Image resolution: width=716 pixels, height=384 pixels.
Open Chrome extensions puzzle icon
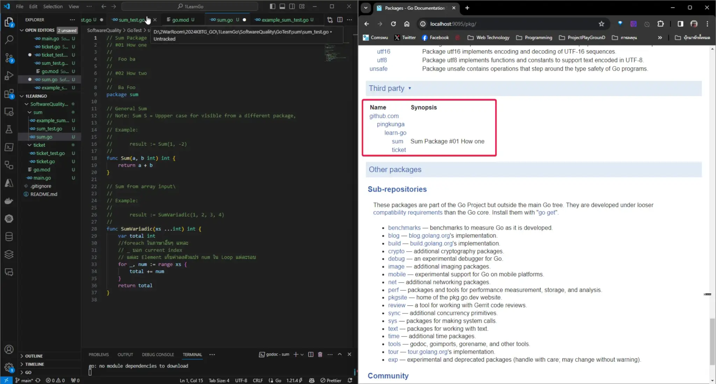click(660, 24)
